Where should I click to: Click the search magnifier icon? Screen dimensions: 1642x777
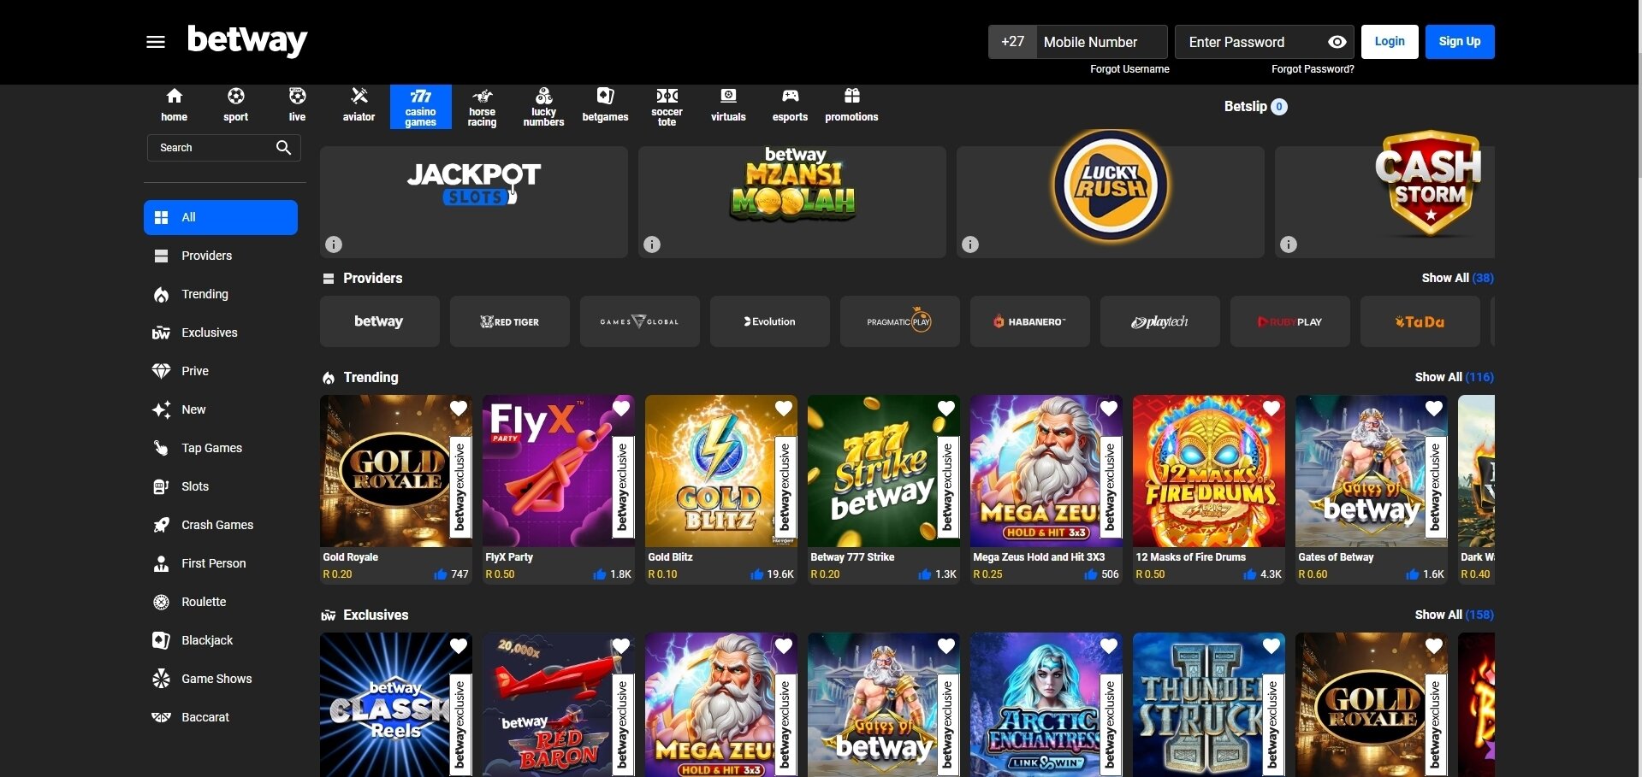pos(283,148)
